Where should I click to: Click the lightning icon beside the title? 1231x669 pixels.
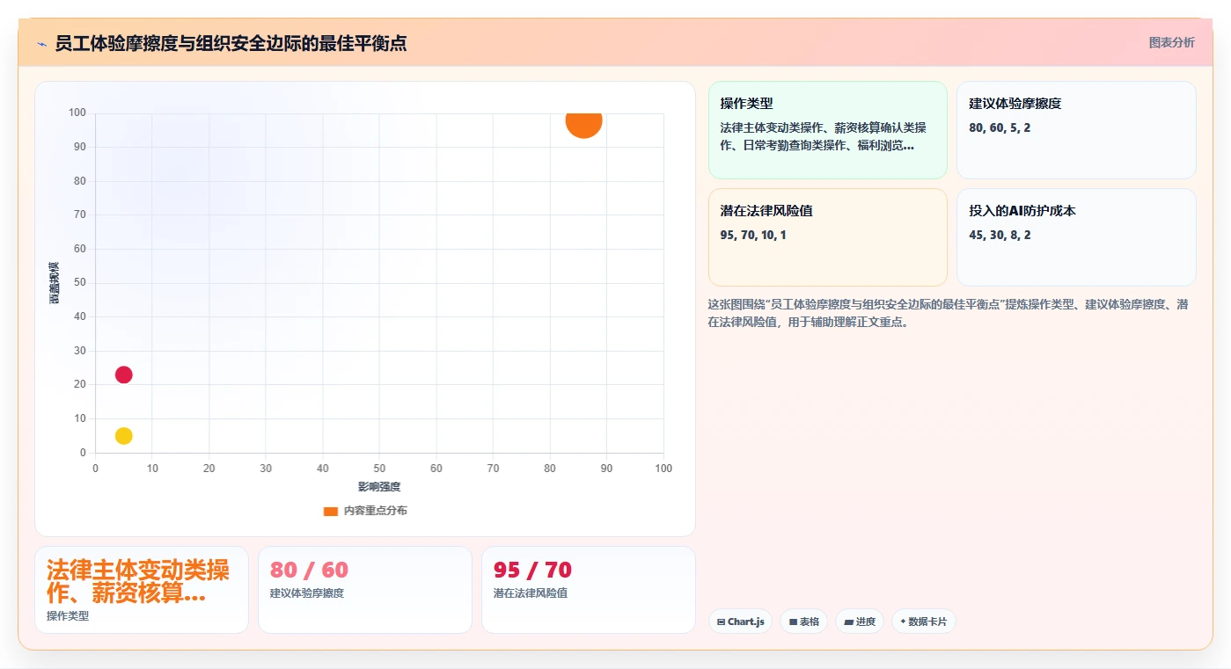tap(42, 43)
